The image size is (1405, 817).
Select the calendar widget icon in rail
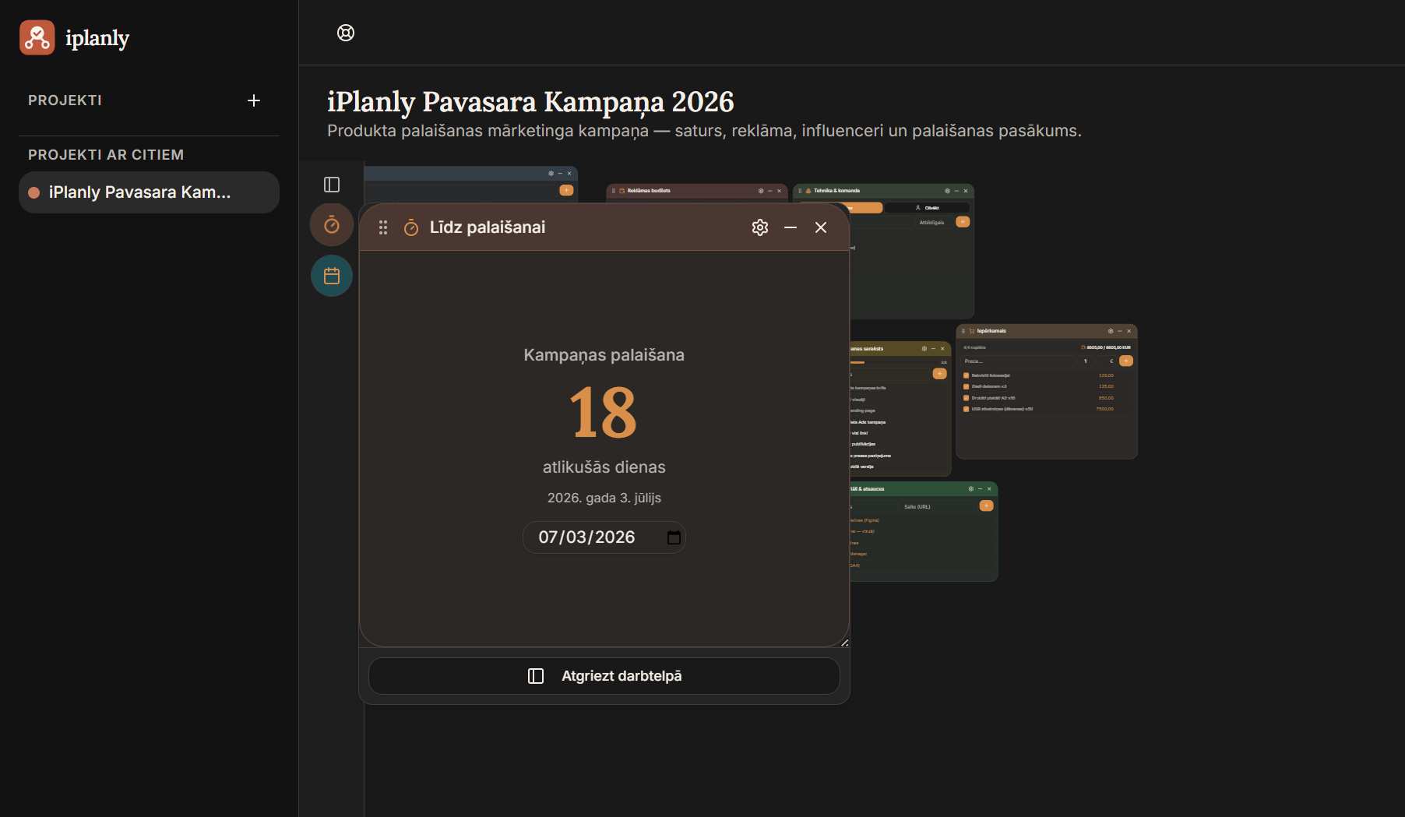tap(332, 276)
